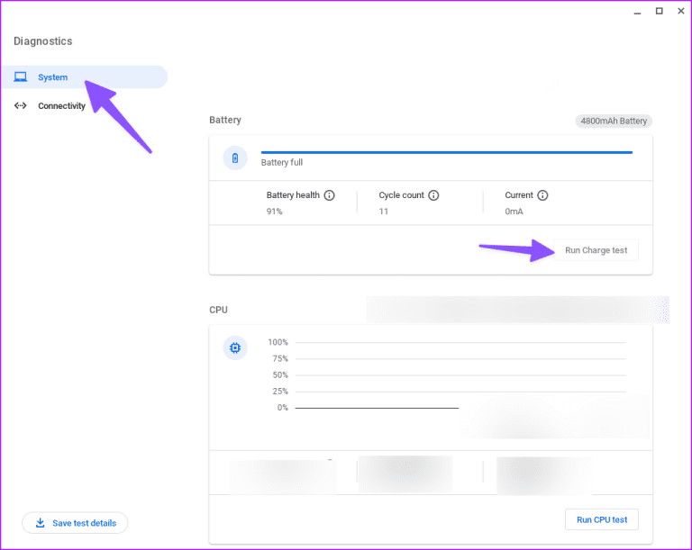The image size is (692, 550).
Task: Switch to the Connectivity section
Action: point(61,106)
